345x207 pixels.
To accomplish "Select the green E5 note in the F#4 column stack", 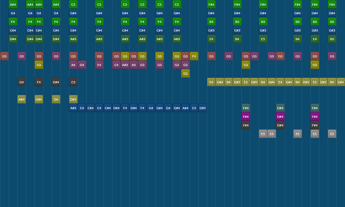I will pos(263,39).
